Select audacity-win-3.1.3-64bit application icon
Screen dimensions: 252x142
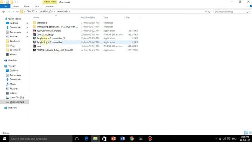[x=34, y=30]
